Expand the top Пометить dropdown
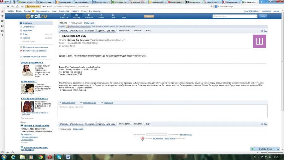This screenshot has width=284, height=160. click(x=138, y=31)
